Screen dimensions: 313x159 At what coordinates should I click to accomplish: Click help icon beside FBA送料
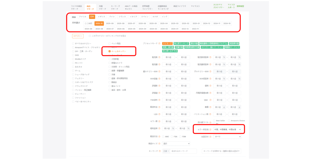pyautogui.click(x=159, y=100)
